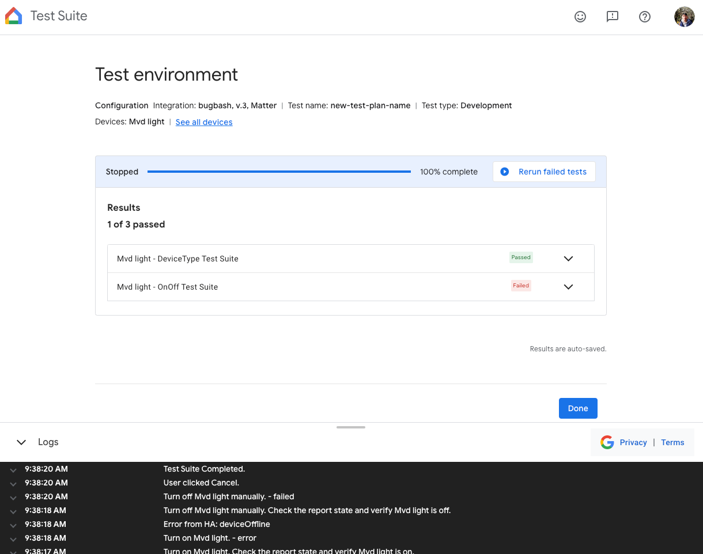Open the Terms link

click(672, 442)
